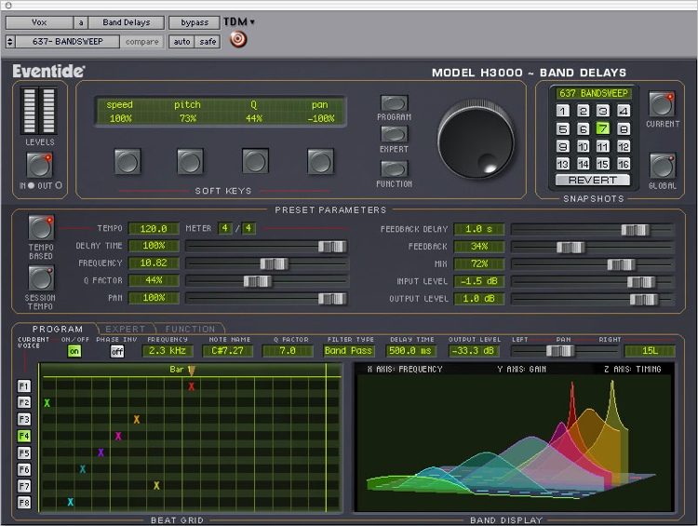Click the bypass button
The image size is (698, 526).
click(x=195, y=22)
